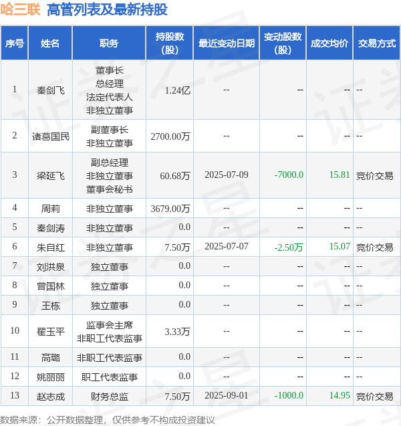Viewport: 401px width, 426px height.
Task: Click 竞价交易 in 梁延飞's row
Action: click(x=374, y=176)
